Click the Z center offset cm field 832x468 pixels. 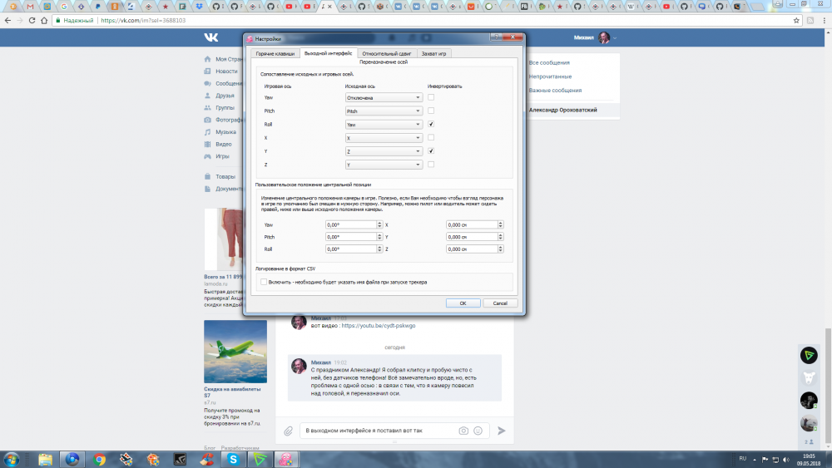click(x=472, y=249)
